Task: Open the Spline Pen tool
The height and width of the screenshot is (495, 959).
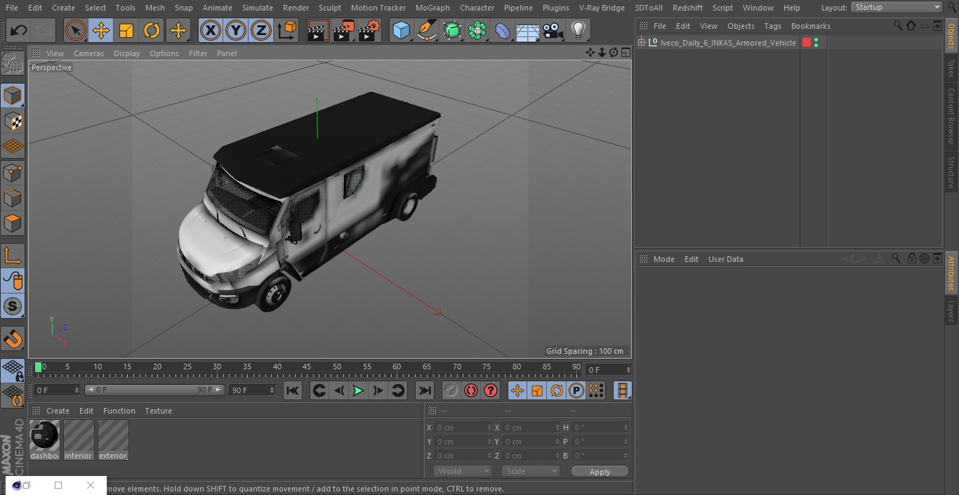Action: click(x=426, y=30)
